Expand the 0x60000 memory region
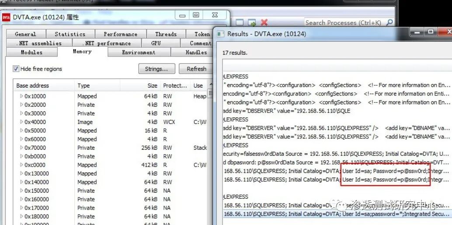The height and width of the screenshot is (225, 452). (x=21, y=139)
